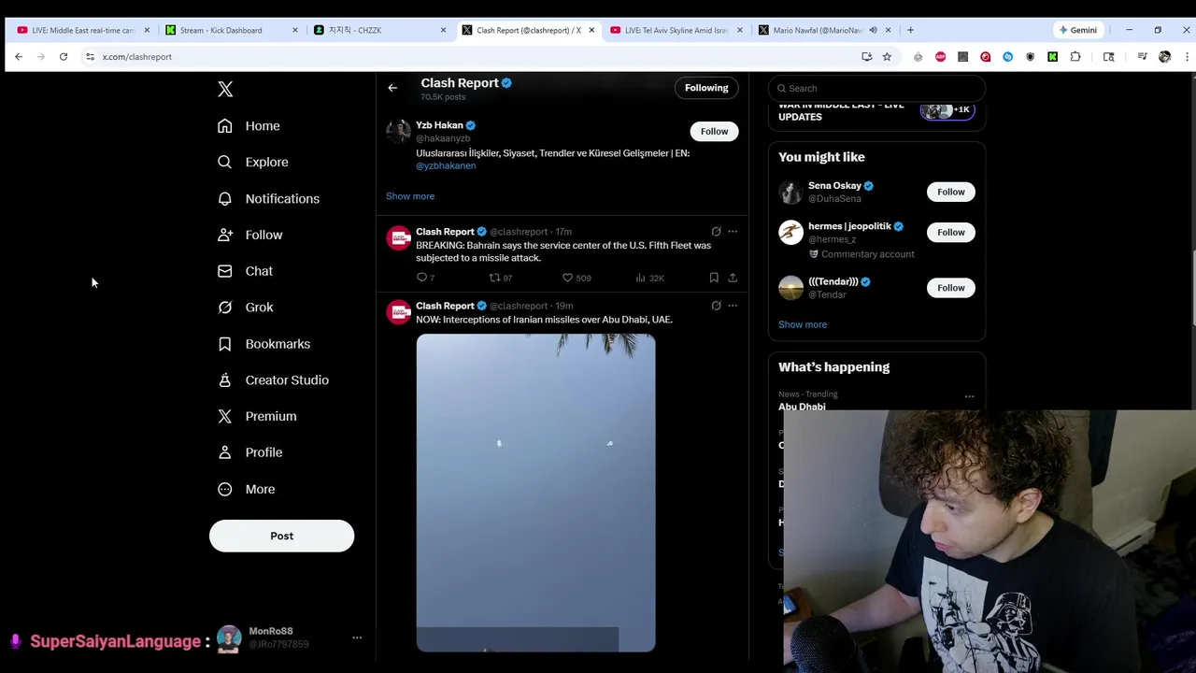Close the Clash Report browser tab
The image size is (1196, 673).
coord(591,30)
